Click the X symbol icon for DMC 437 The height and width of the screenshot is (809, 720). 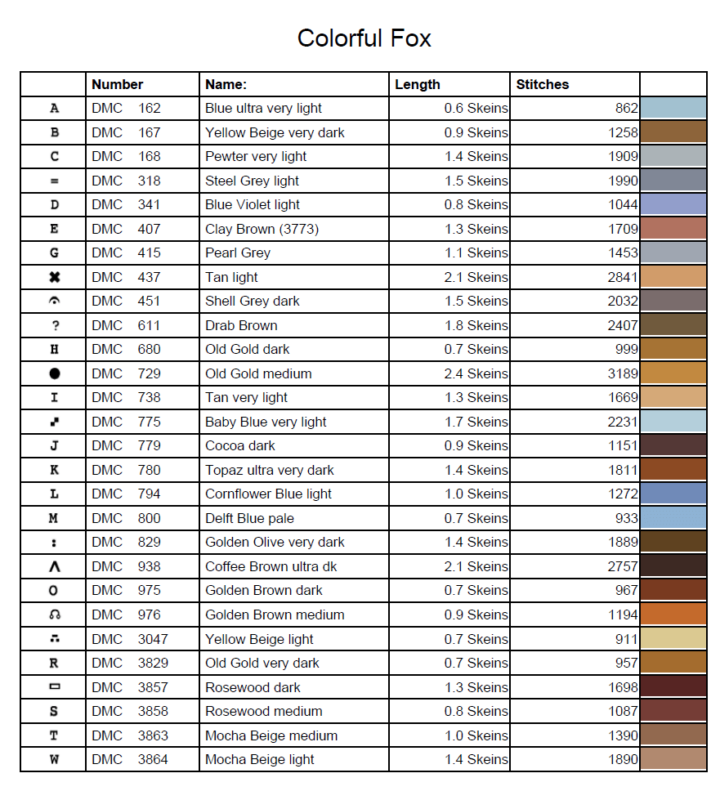pos(54,278)
